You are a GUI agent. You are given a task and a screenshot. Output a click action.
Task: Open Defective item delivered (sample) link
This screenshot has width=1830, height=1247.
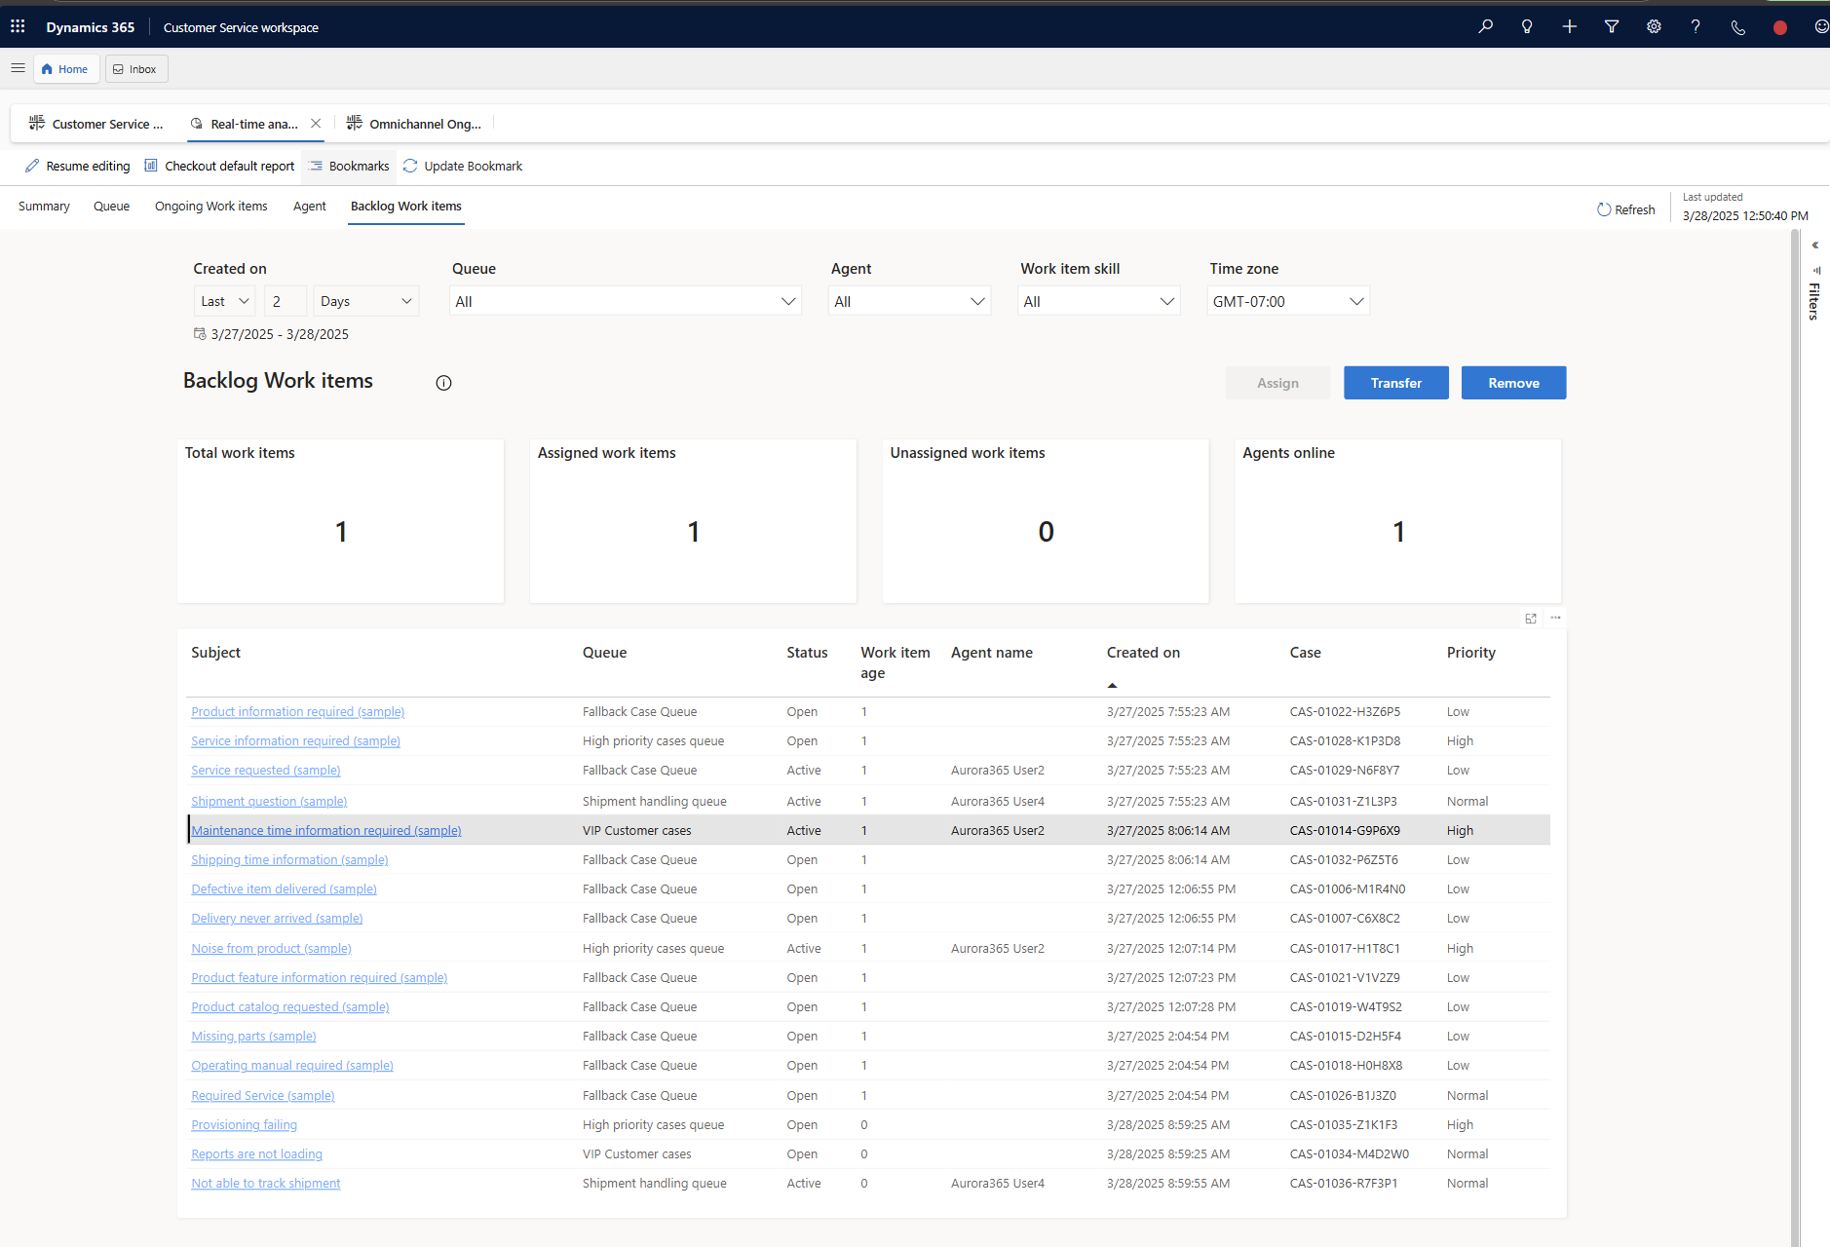click(284, 889)
